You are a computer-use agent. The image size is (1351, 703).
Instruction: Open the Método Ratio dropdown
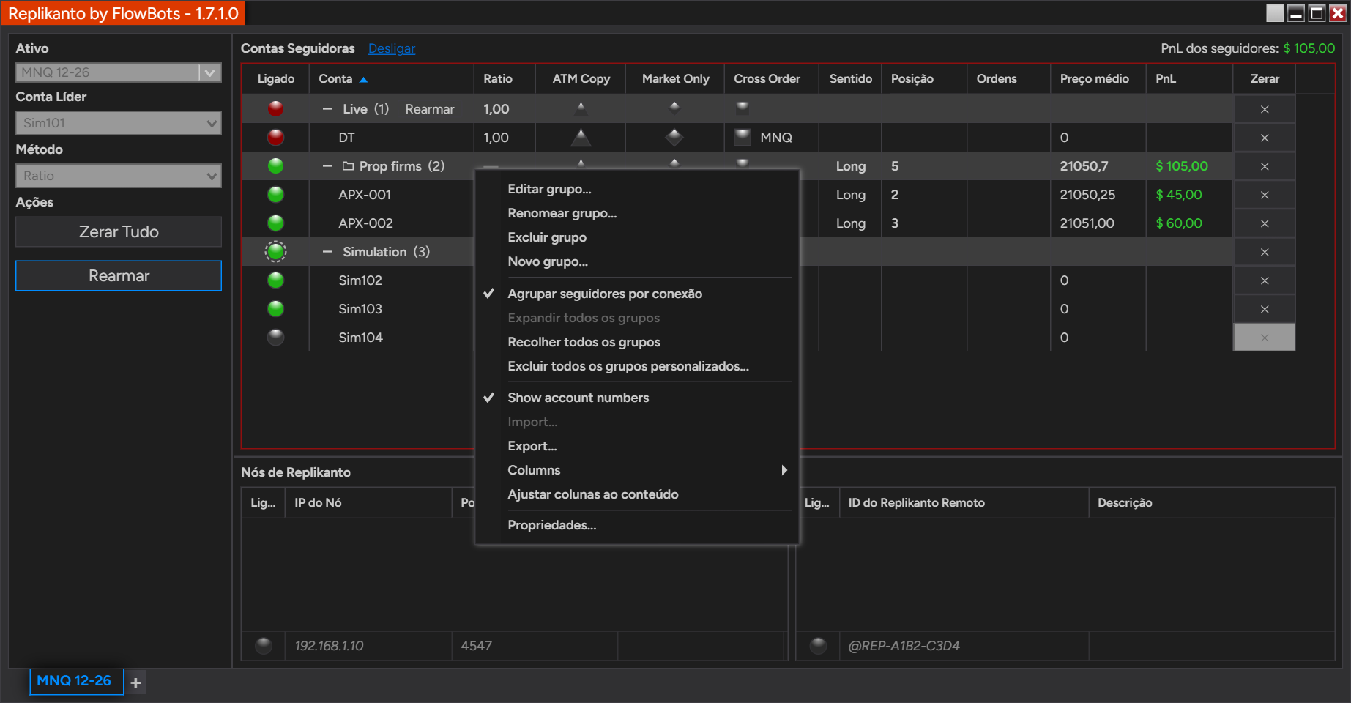119,176
